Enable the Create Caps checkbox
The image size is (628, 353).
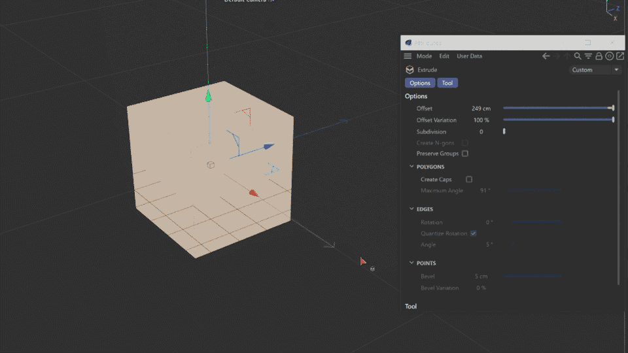point(469,179)
